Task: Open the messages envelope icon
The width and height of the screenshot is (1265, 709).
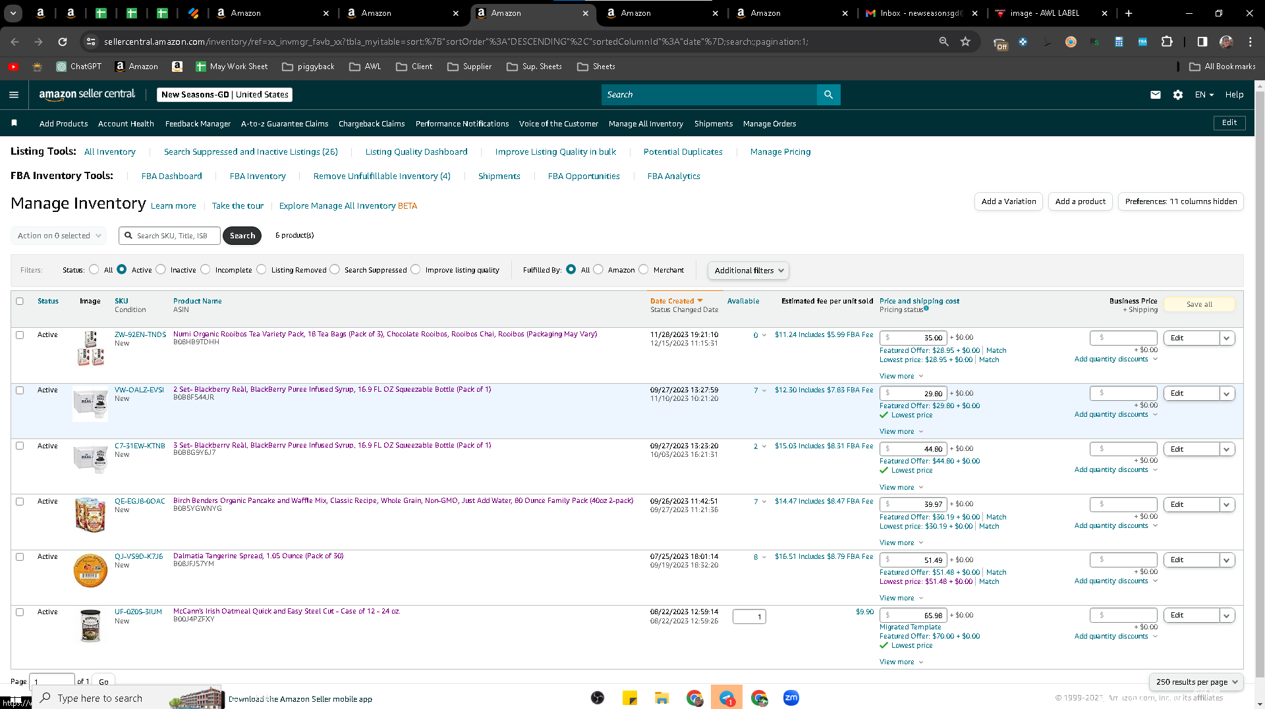Action: 1156,95
